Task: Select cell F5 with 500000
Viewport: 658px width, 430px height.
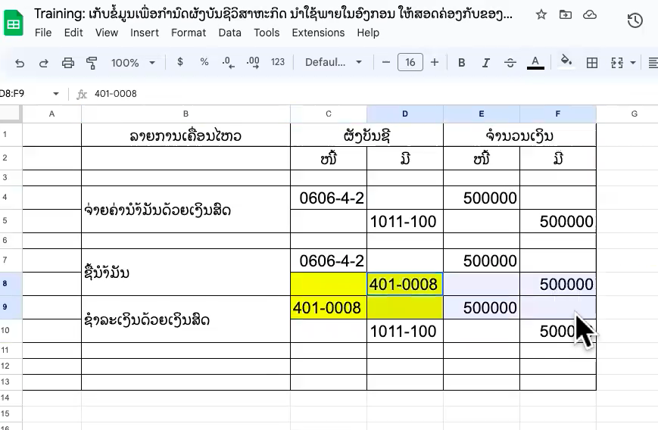Action: 558,221
